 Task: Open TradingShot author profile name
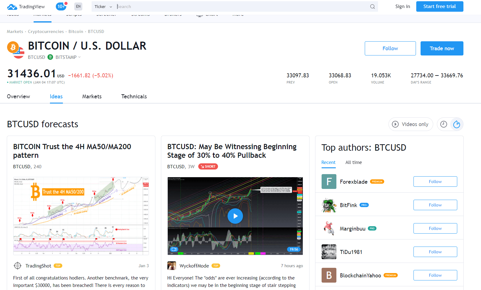(x=38, y=266)
